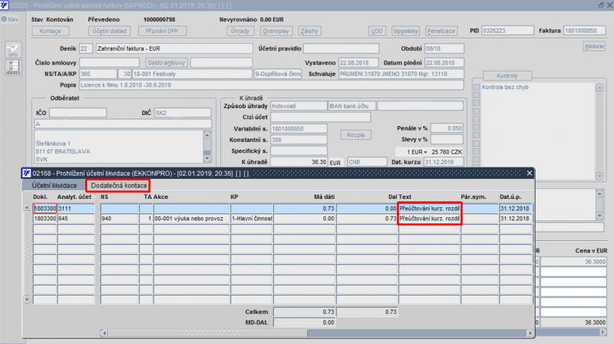This screenshot has width=614, height=344.
Task: Focus the IČO field
Action: point(78,113)
